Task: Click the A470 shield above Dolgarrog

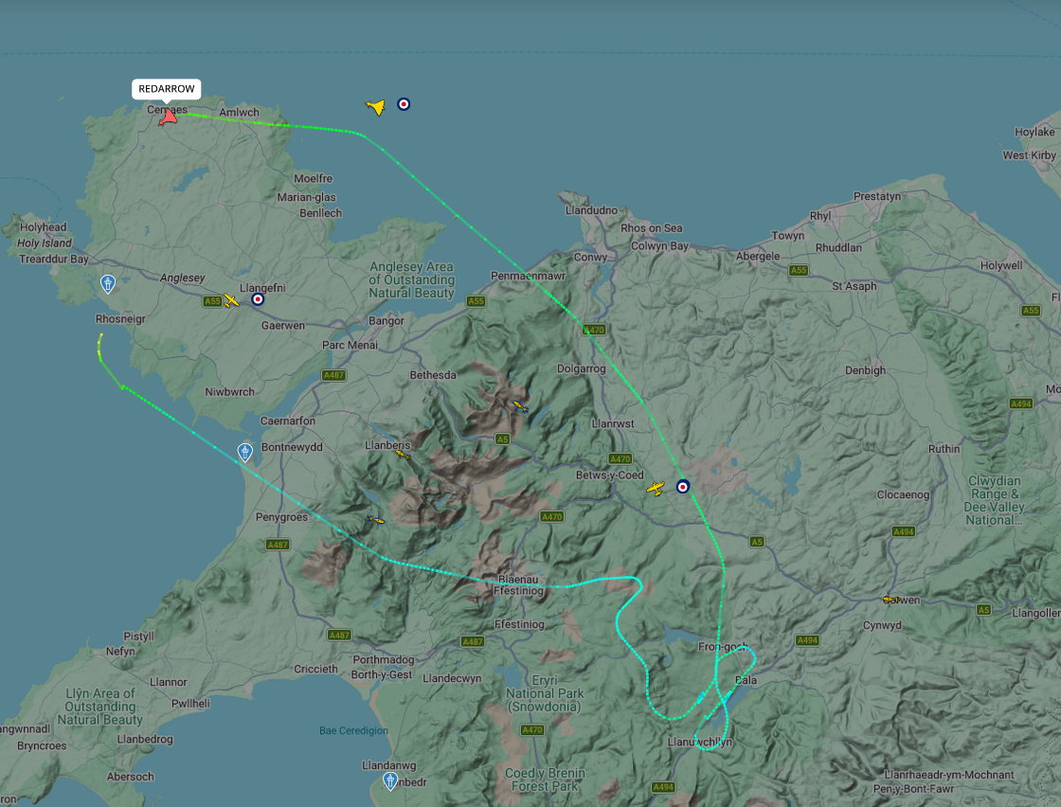Action: (593, 330)
